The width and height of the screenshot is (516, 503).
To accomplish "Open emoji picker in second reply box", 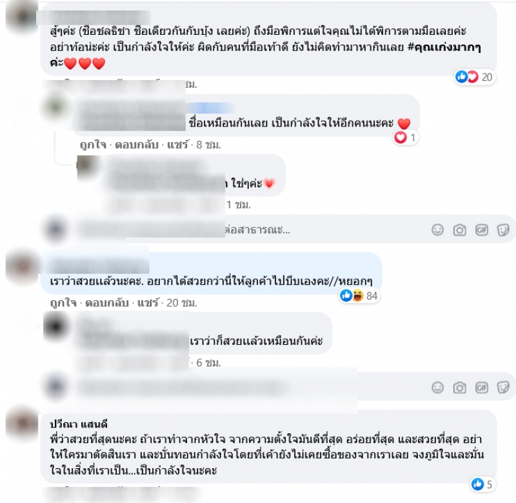I will pyautogui.click(x=437, y=387).
